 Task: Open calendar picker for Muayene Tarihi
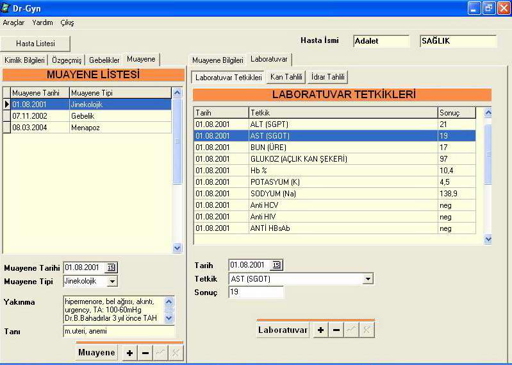(111, 267)
